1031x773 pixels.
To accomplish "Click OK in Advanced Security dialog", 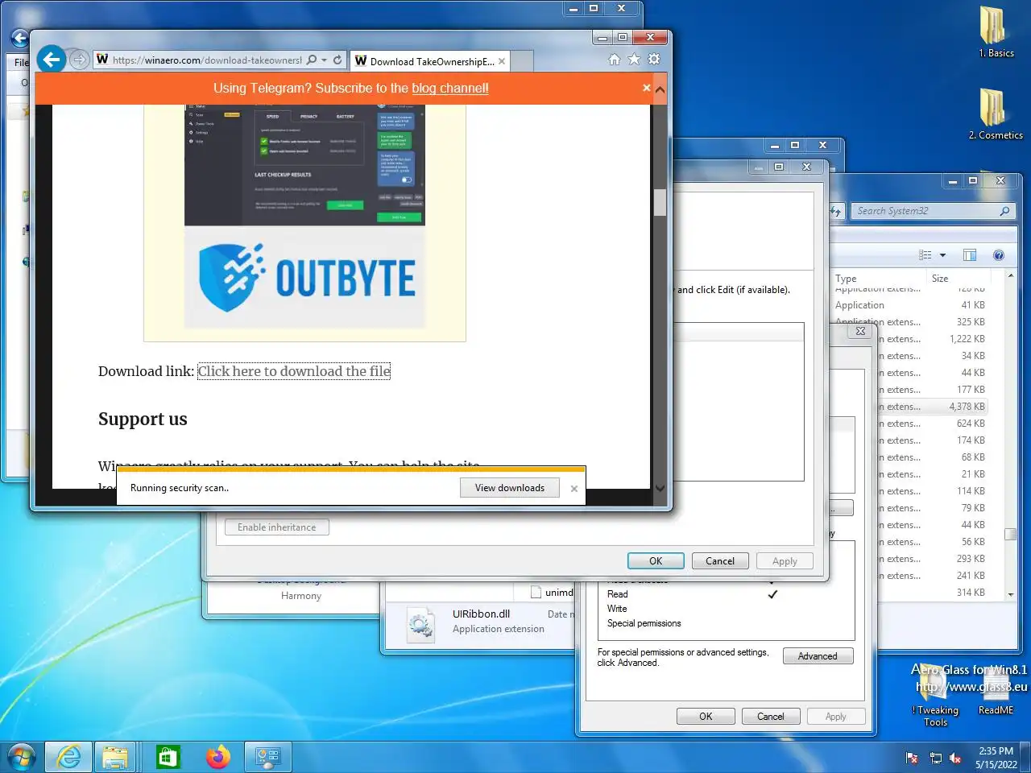I will [656, 561].
